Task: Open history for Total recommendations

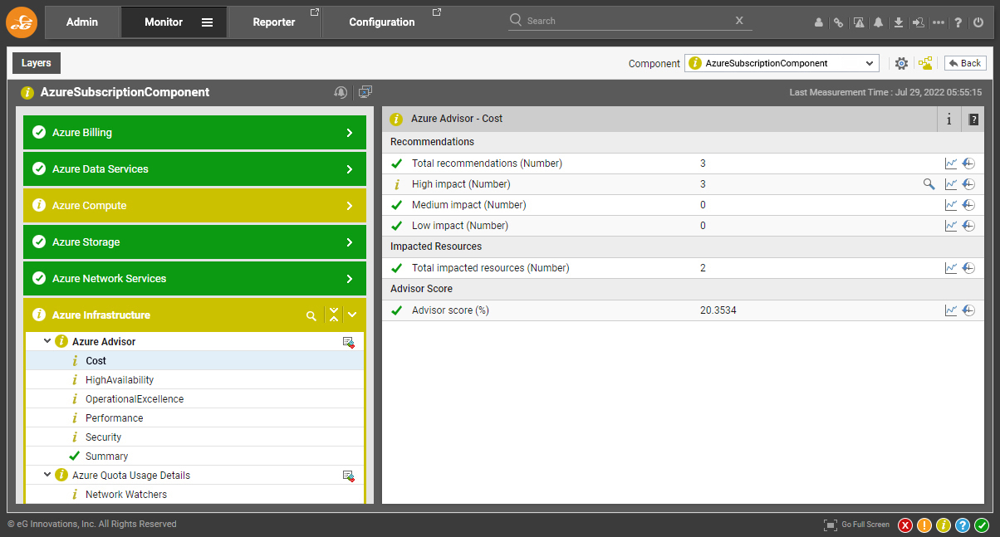Action: pyautogui.click(x=968, y=164)
